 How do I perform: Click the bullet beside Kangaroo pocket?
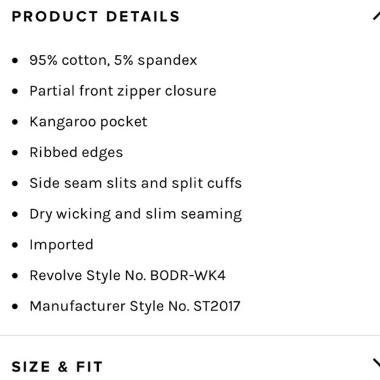(x=15, y=122)
